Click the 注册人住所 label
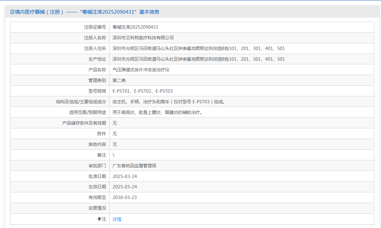The height and width of the screenshot is (228, 381). [95, 48]
